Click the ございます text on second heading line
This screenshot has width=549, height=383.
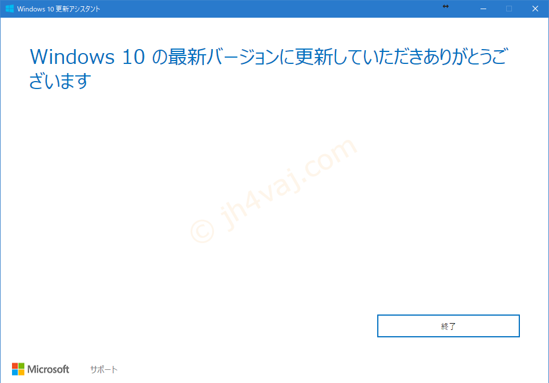point(60,81)
